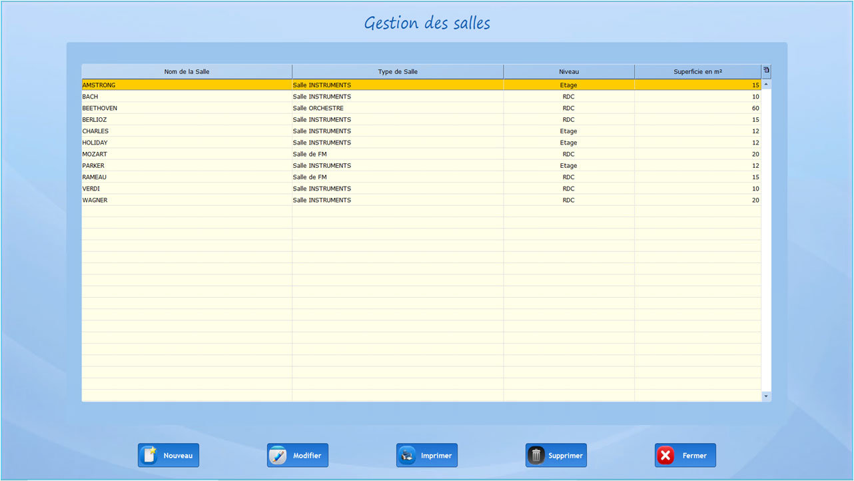Select the CHARLES room row
Image resolution: width=854 pixels, height=481 pixels.
point(421,131)
